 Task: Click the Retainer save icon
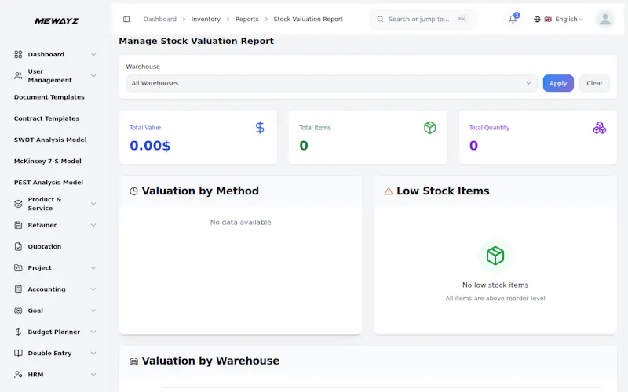[x=18, y=225]
